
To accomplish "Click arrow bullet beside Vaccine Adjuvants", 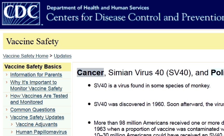I will (12, 124).
